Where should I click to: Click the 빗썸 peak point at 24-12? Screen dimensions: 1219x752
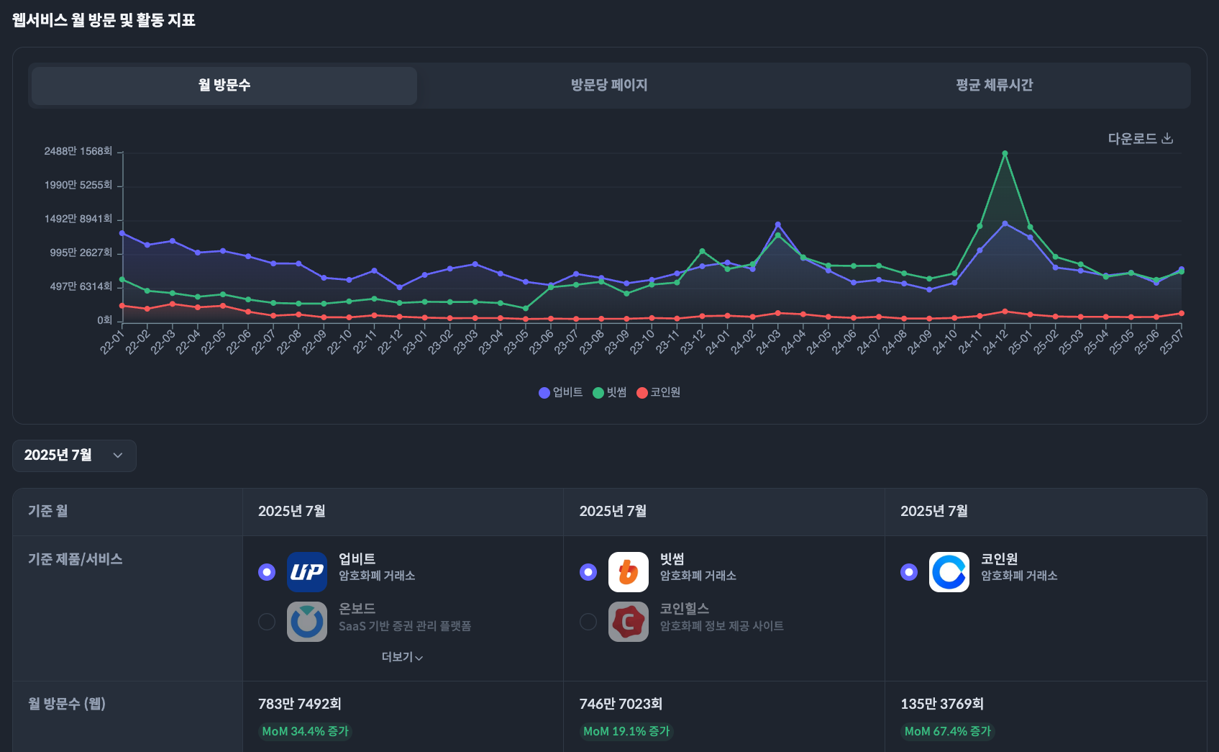tap(1005, 153)
